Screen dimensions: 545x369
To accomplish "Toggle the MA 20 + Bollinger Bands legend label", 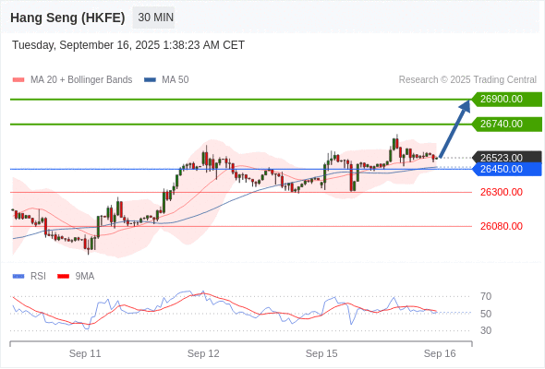I will 81,80.
